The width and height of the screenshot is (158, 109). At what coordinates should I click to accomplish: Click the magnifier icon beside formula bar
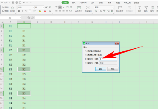click(x=29, y=18)
